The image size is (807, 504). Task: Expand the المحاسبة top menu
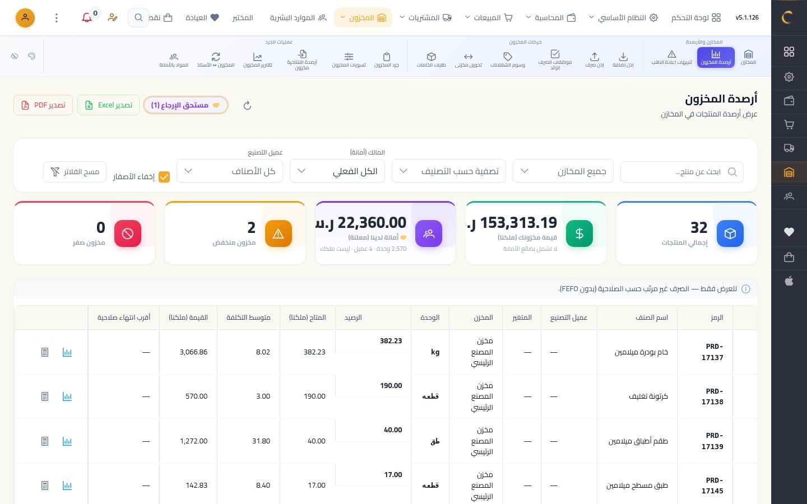(x=551, y=18)
